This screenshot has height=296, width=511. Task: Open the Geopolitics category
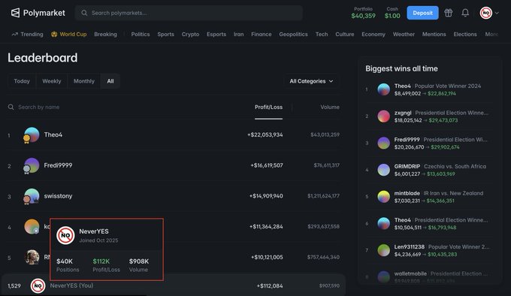click(293, 35)
